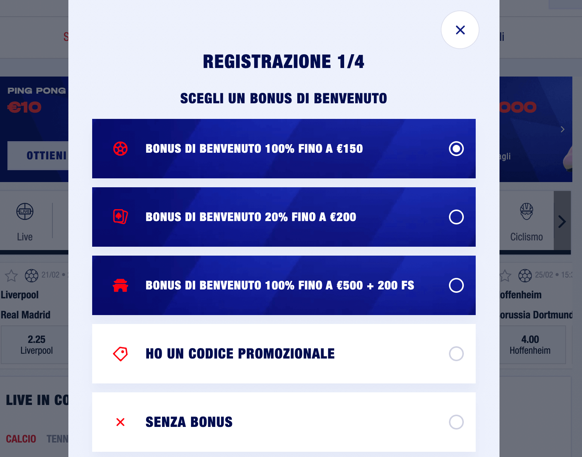This screenshot has height=457, width=582.
Task: Click the casino icon on €500 + 200 FS bonus
Action: coord(120,285)
